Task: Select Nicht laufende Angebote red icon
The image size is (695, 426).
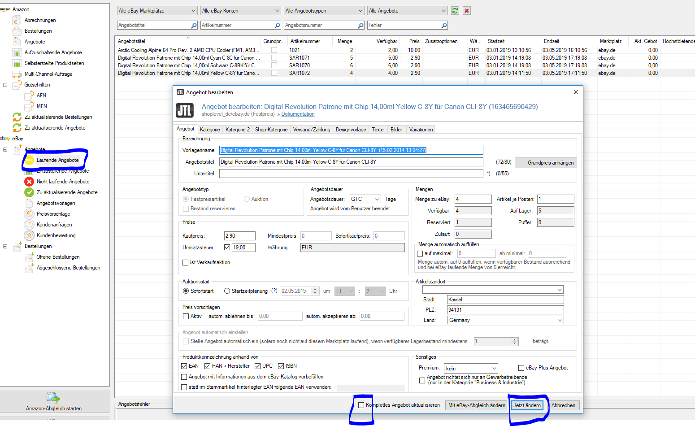Action: point(29,182)
